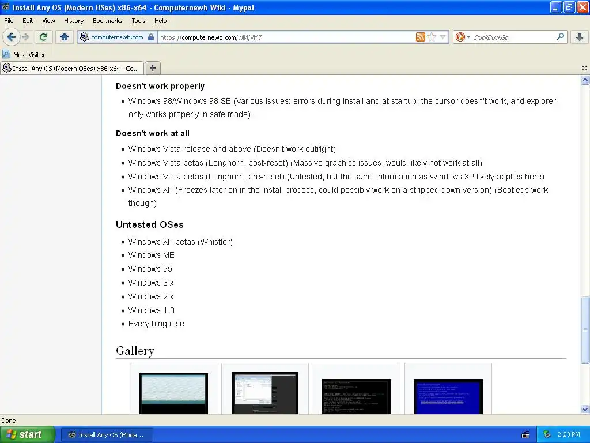Open the Bookmarks menu
The width and height of the screenshot is (590, 443).
108,21
